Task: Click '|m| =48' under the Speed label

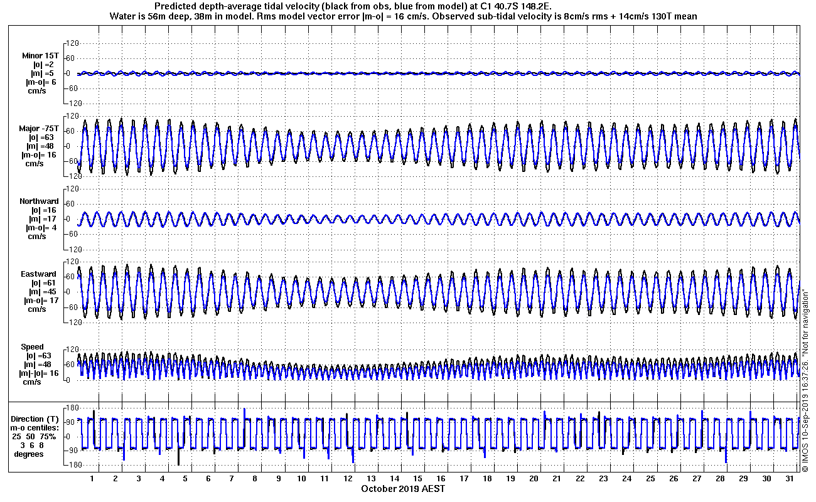Action: pos(39,365)
